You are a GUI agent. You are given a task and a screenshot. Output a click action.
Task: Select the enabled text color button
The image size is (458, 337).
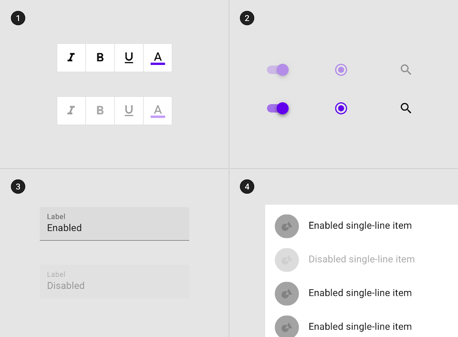tap(158, 58)
